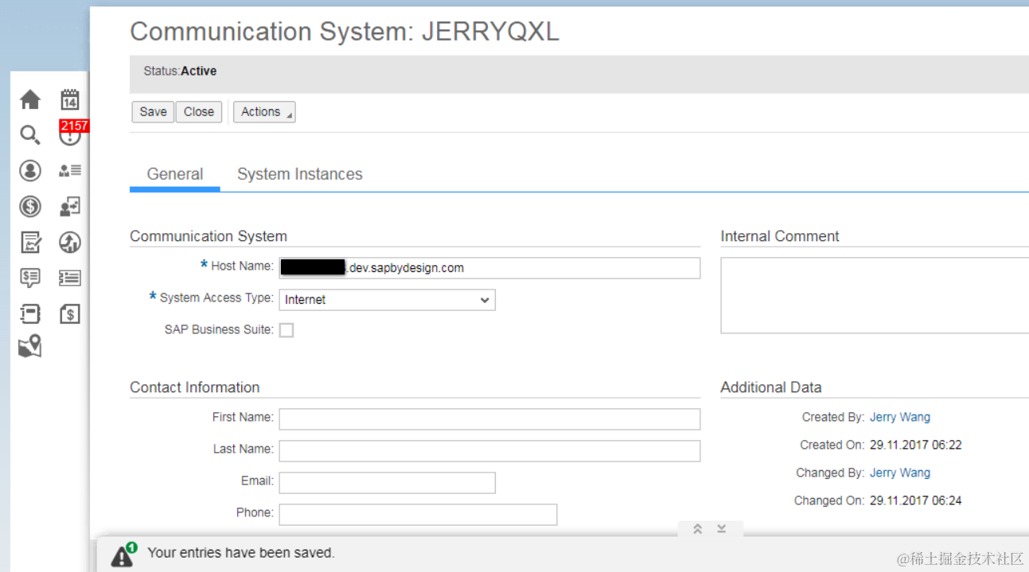Click the 'Your entries have been saved.' message
Screen dimensions: 1029x572
point(241,552)
